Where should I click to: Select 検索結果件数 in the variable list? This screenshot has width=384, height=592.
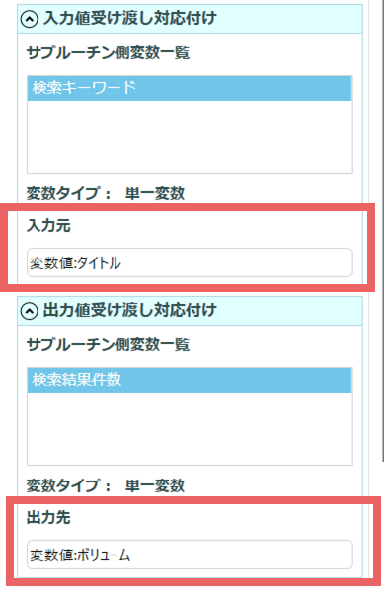coord(190,380)
